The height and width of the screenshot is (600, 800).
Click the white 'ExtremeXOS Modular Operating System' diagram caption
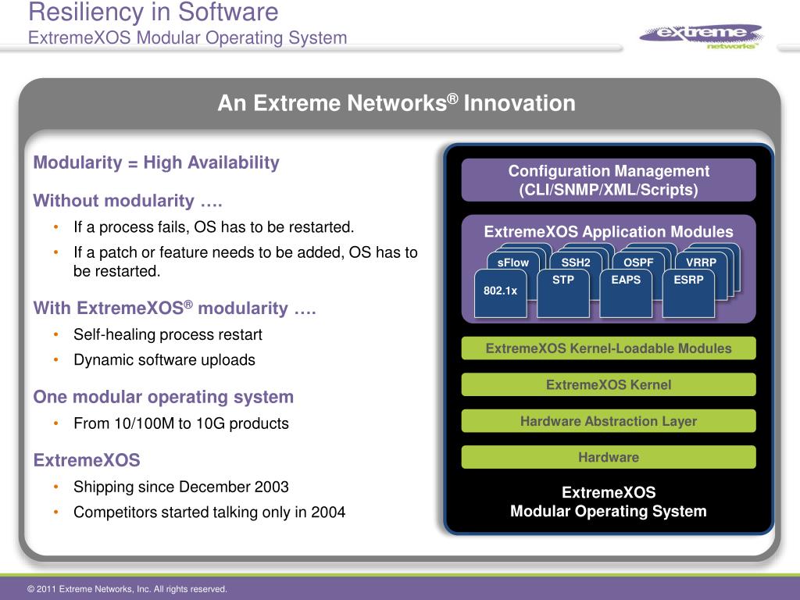pos(609,502)
